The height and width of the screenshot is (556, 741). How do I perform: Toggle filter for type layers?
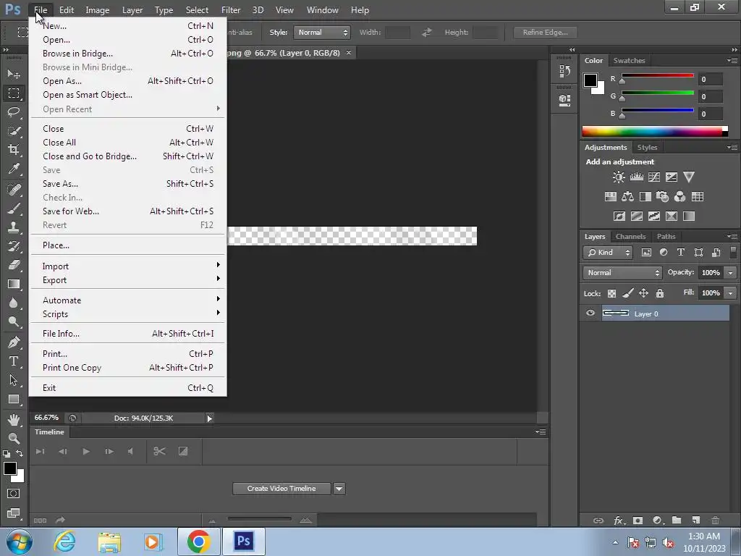pos(680,253)
